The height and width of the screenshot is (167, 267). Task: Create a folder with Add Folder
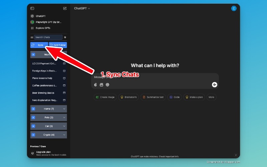click(58, 45)
